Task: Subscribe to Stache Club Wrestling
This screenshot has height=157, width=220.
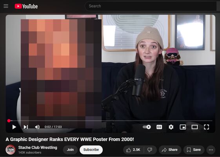Action: click(91, 150)
